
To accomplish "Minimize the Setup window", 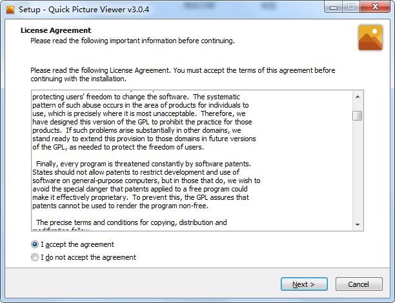I will 333,6.
